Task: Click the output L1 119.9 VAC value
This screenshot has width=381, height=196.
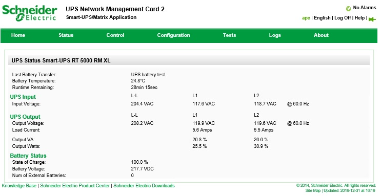Action: coord(204,123)
